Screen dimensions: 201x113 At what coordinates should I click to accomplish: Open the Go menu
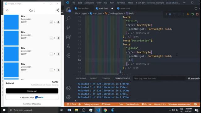point(106,3)
